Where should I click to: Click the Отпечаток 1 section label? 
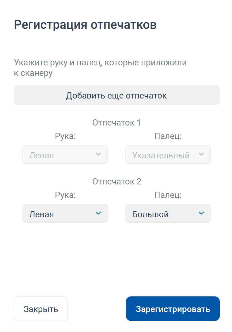point(116,123)
